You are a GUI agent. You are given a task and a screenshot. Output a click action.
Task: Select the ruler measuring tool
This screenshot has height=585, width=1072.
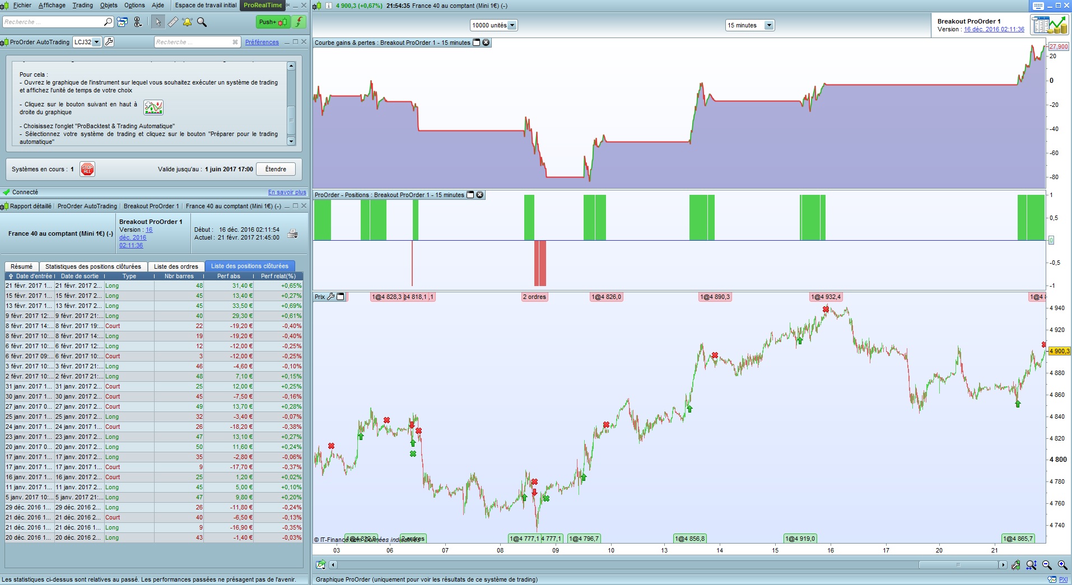173,22
